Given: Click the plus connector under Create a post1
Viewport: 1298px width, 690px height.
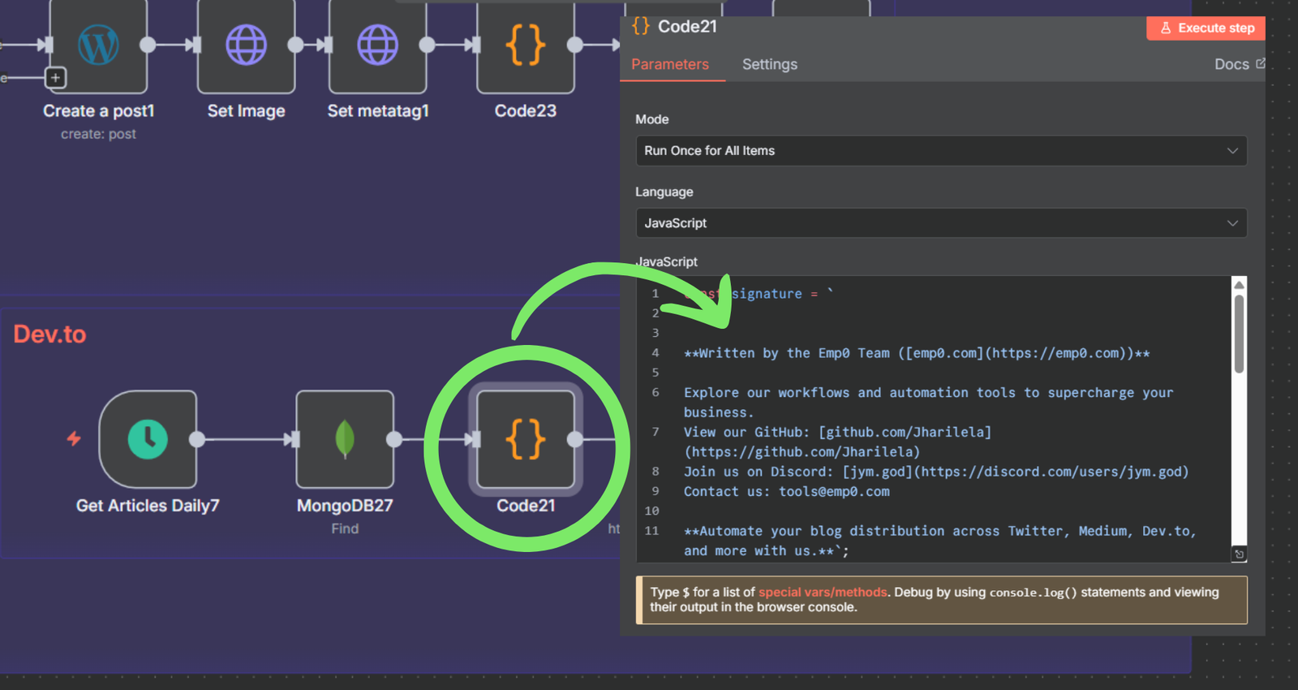Looking at the screenshot, I should pos(55,78).
